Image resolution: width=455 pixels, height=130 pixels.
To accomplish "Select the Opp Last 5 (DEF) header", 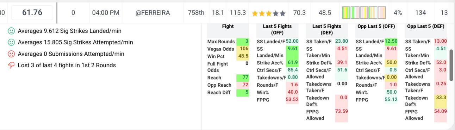I will [x=425, y=26].
